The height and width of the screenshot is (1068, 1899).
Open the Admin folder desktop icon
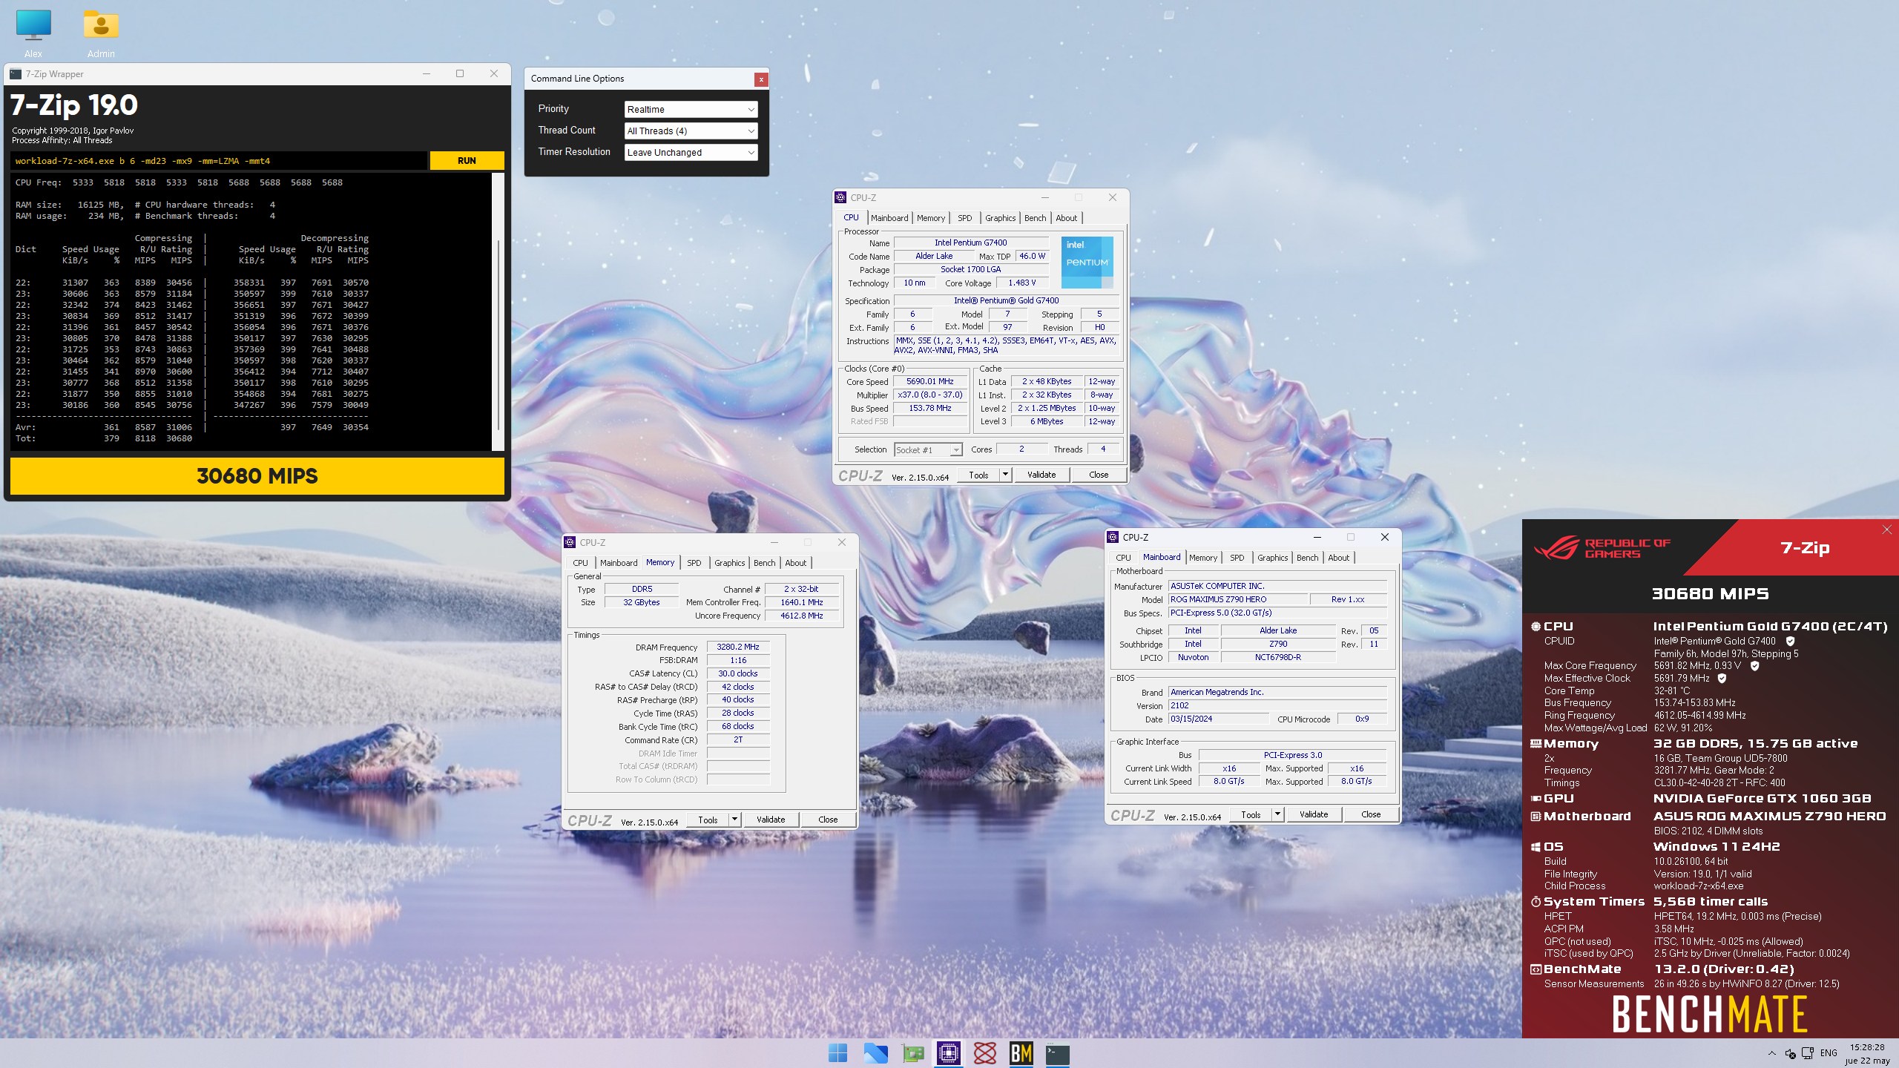coord(101,33)
